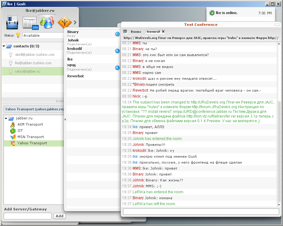
Task: Click the status lightbulb icon
Action: [18, 35]
